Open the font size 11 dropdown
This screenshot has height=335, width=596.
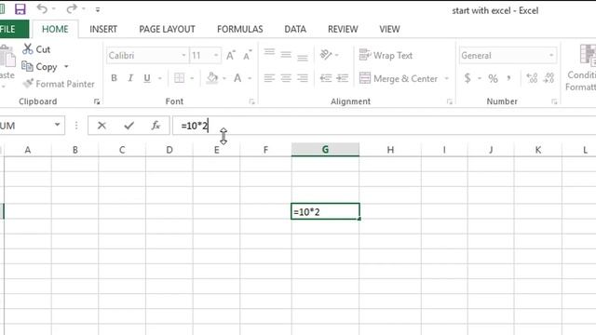216,56
